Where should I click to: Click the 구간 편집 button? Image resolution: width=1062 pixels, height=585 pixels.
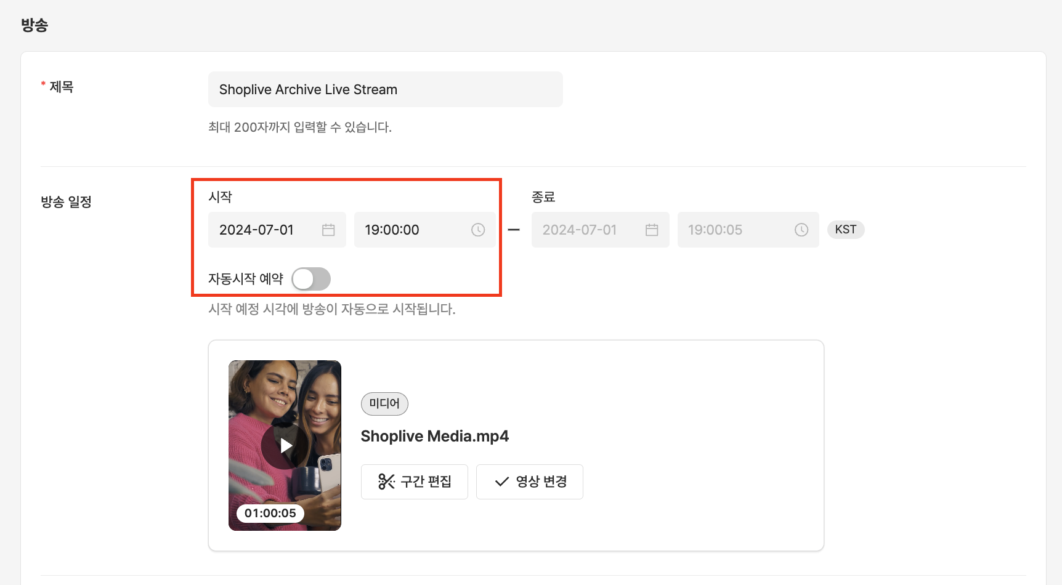pos(415,482)
